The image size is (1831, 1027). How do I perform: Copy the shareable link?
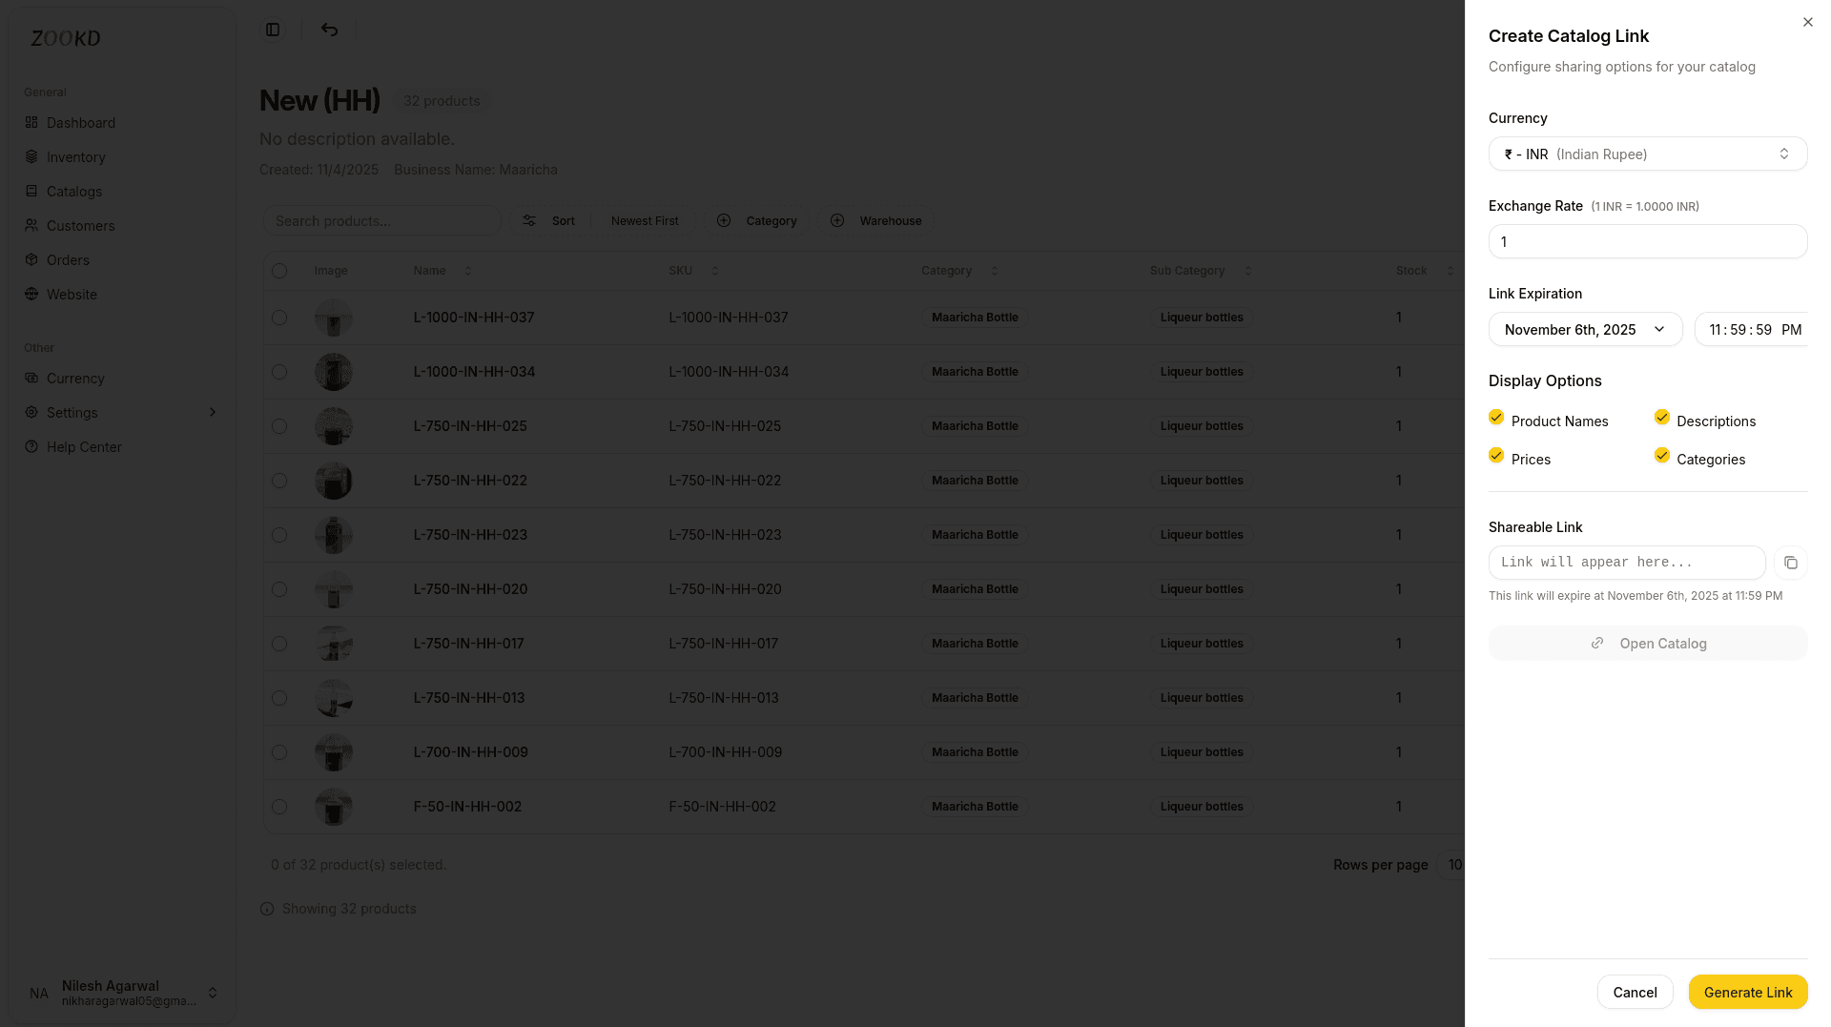coord(1790,563)
